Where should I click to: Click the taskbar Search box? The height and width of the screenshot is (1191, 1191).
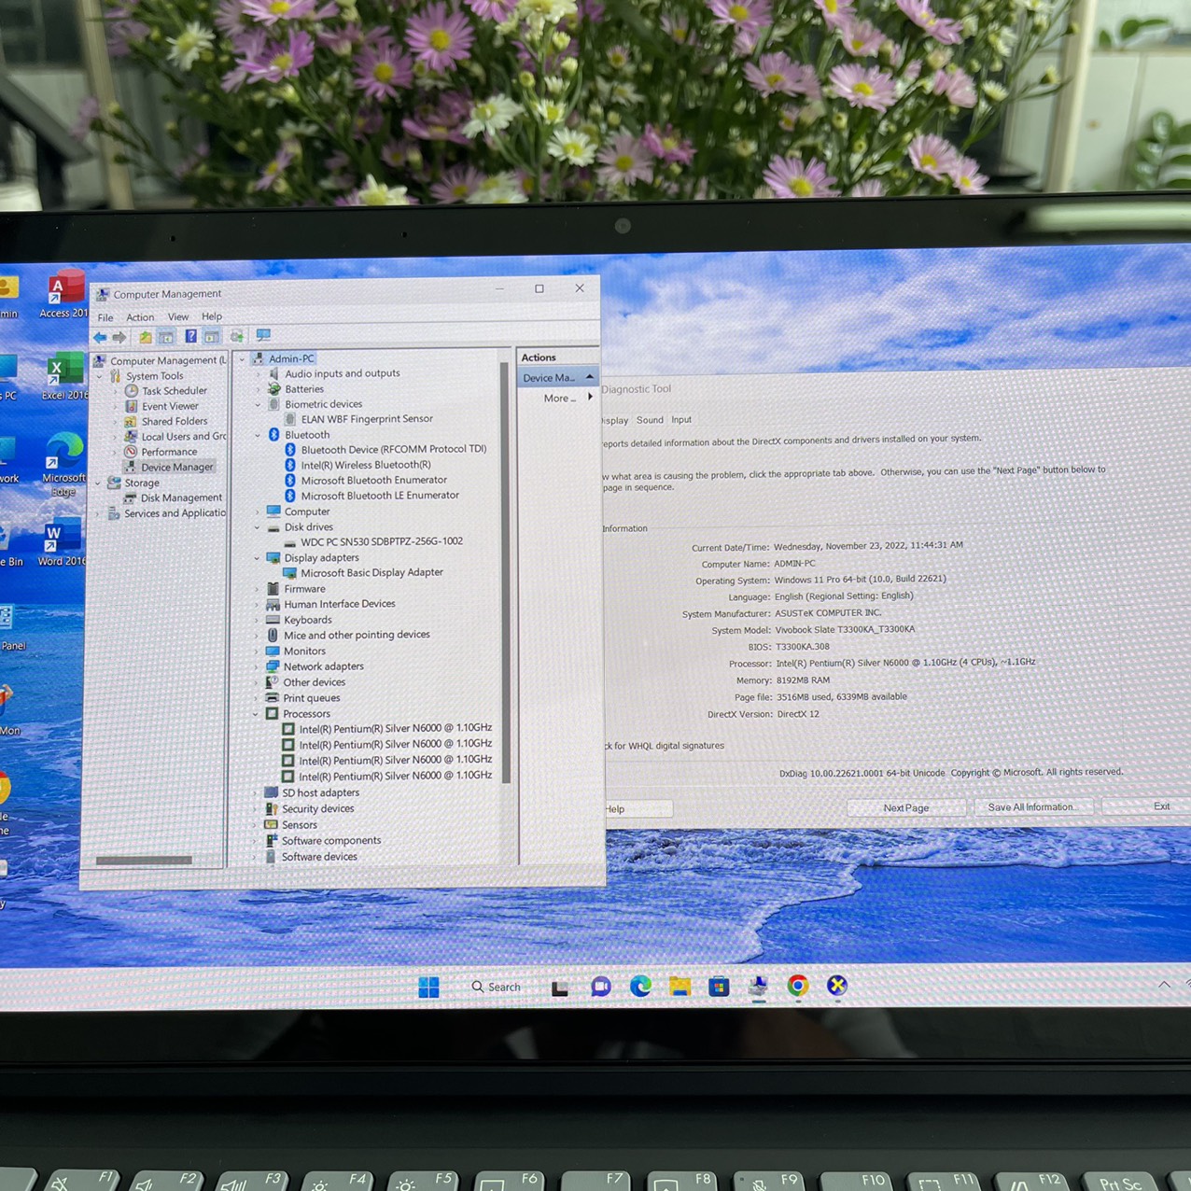pos(496,988)
